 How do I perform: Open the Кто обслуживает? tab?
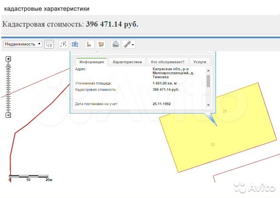pos(168,62)
